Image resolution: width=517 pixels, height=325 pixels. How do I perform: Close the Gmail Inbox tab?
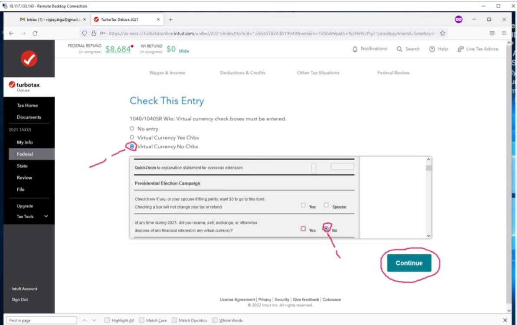[85, 19]
